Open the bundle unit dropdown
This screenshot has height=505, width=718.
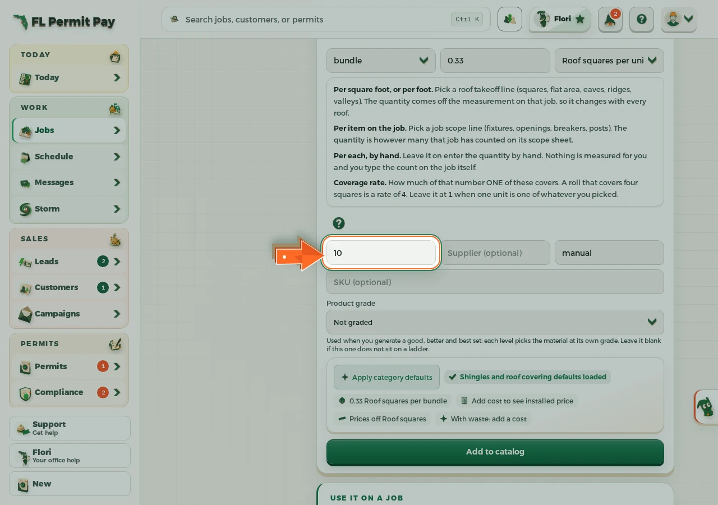pos(381,61)
